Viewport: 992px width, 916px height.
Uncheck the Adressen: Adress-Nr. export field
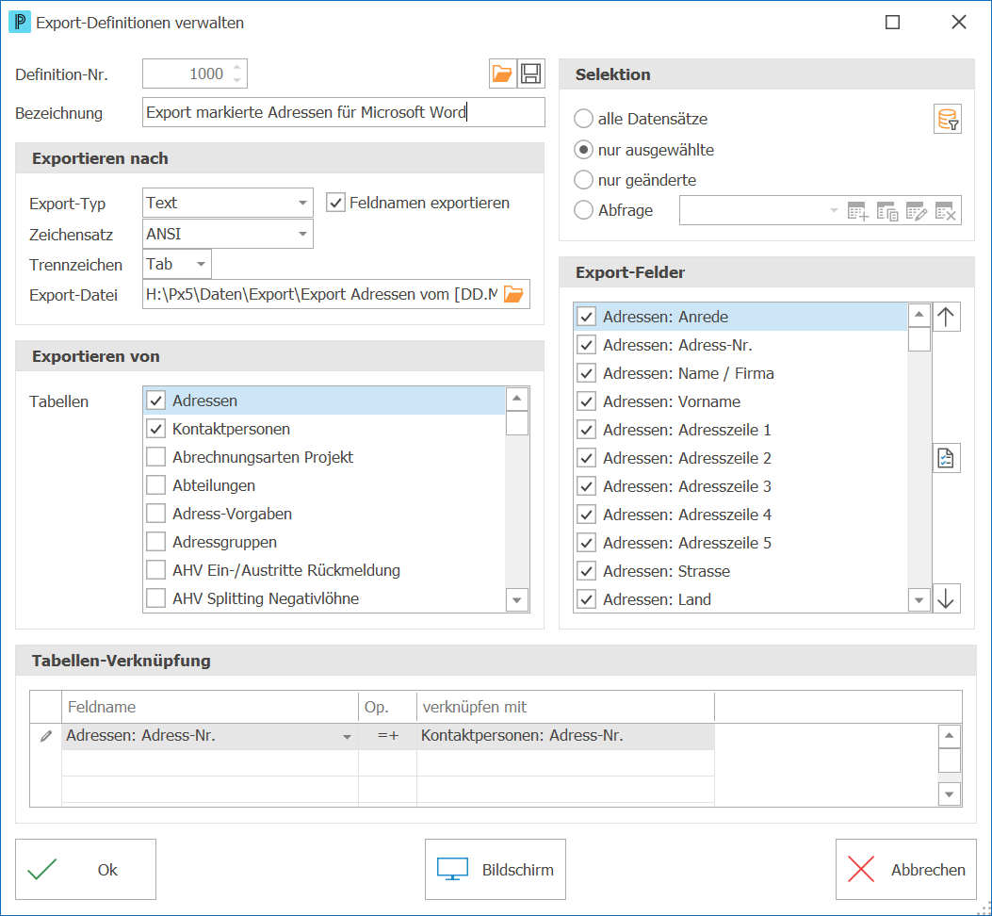click(587, 345)
